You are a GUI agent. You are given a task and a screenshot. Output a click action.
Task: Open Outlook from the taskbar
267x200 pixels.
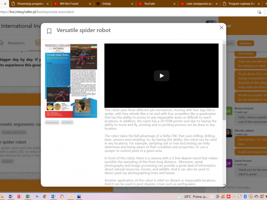coord(53,196)
